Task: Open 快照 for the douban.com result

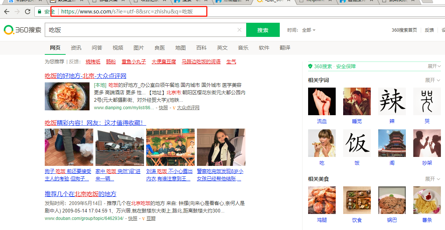Action: click(132, 218)
